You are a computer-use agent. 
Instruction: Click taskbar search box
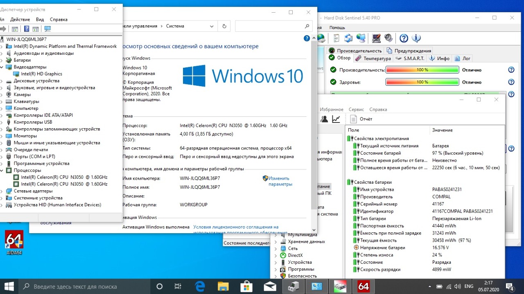[x=85, y=286]
